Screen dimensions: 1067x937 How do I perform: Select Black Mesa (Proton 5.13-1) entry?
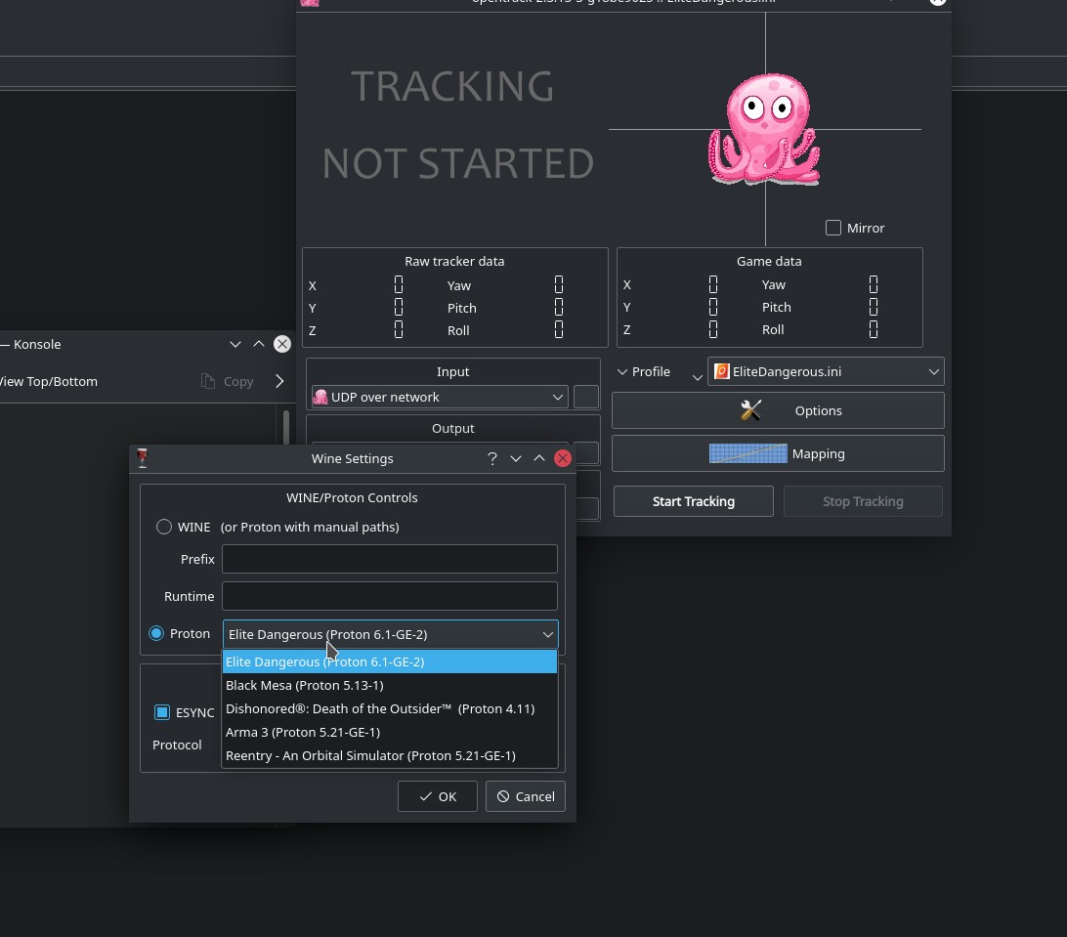point(389,685)
